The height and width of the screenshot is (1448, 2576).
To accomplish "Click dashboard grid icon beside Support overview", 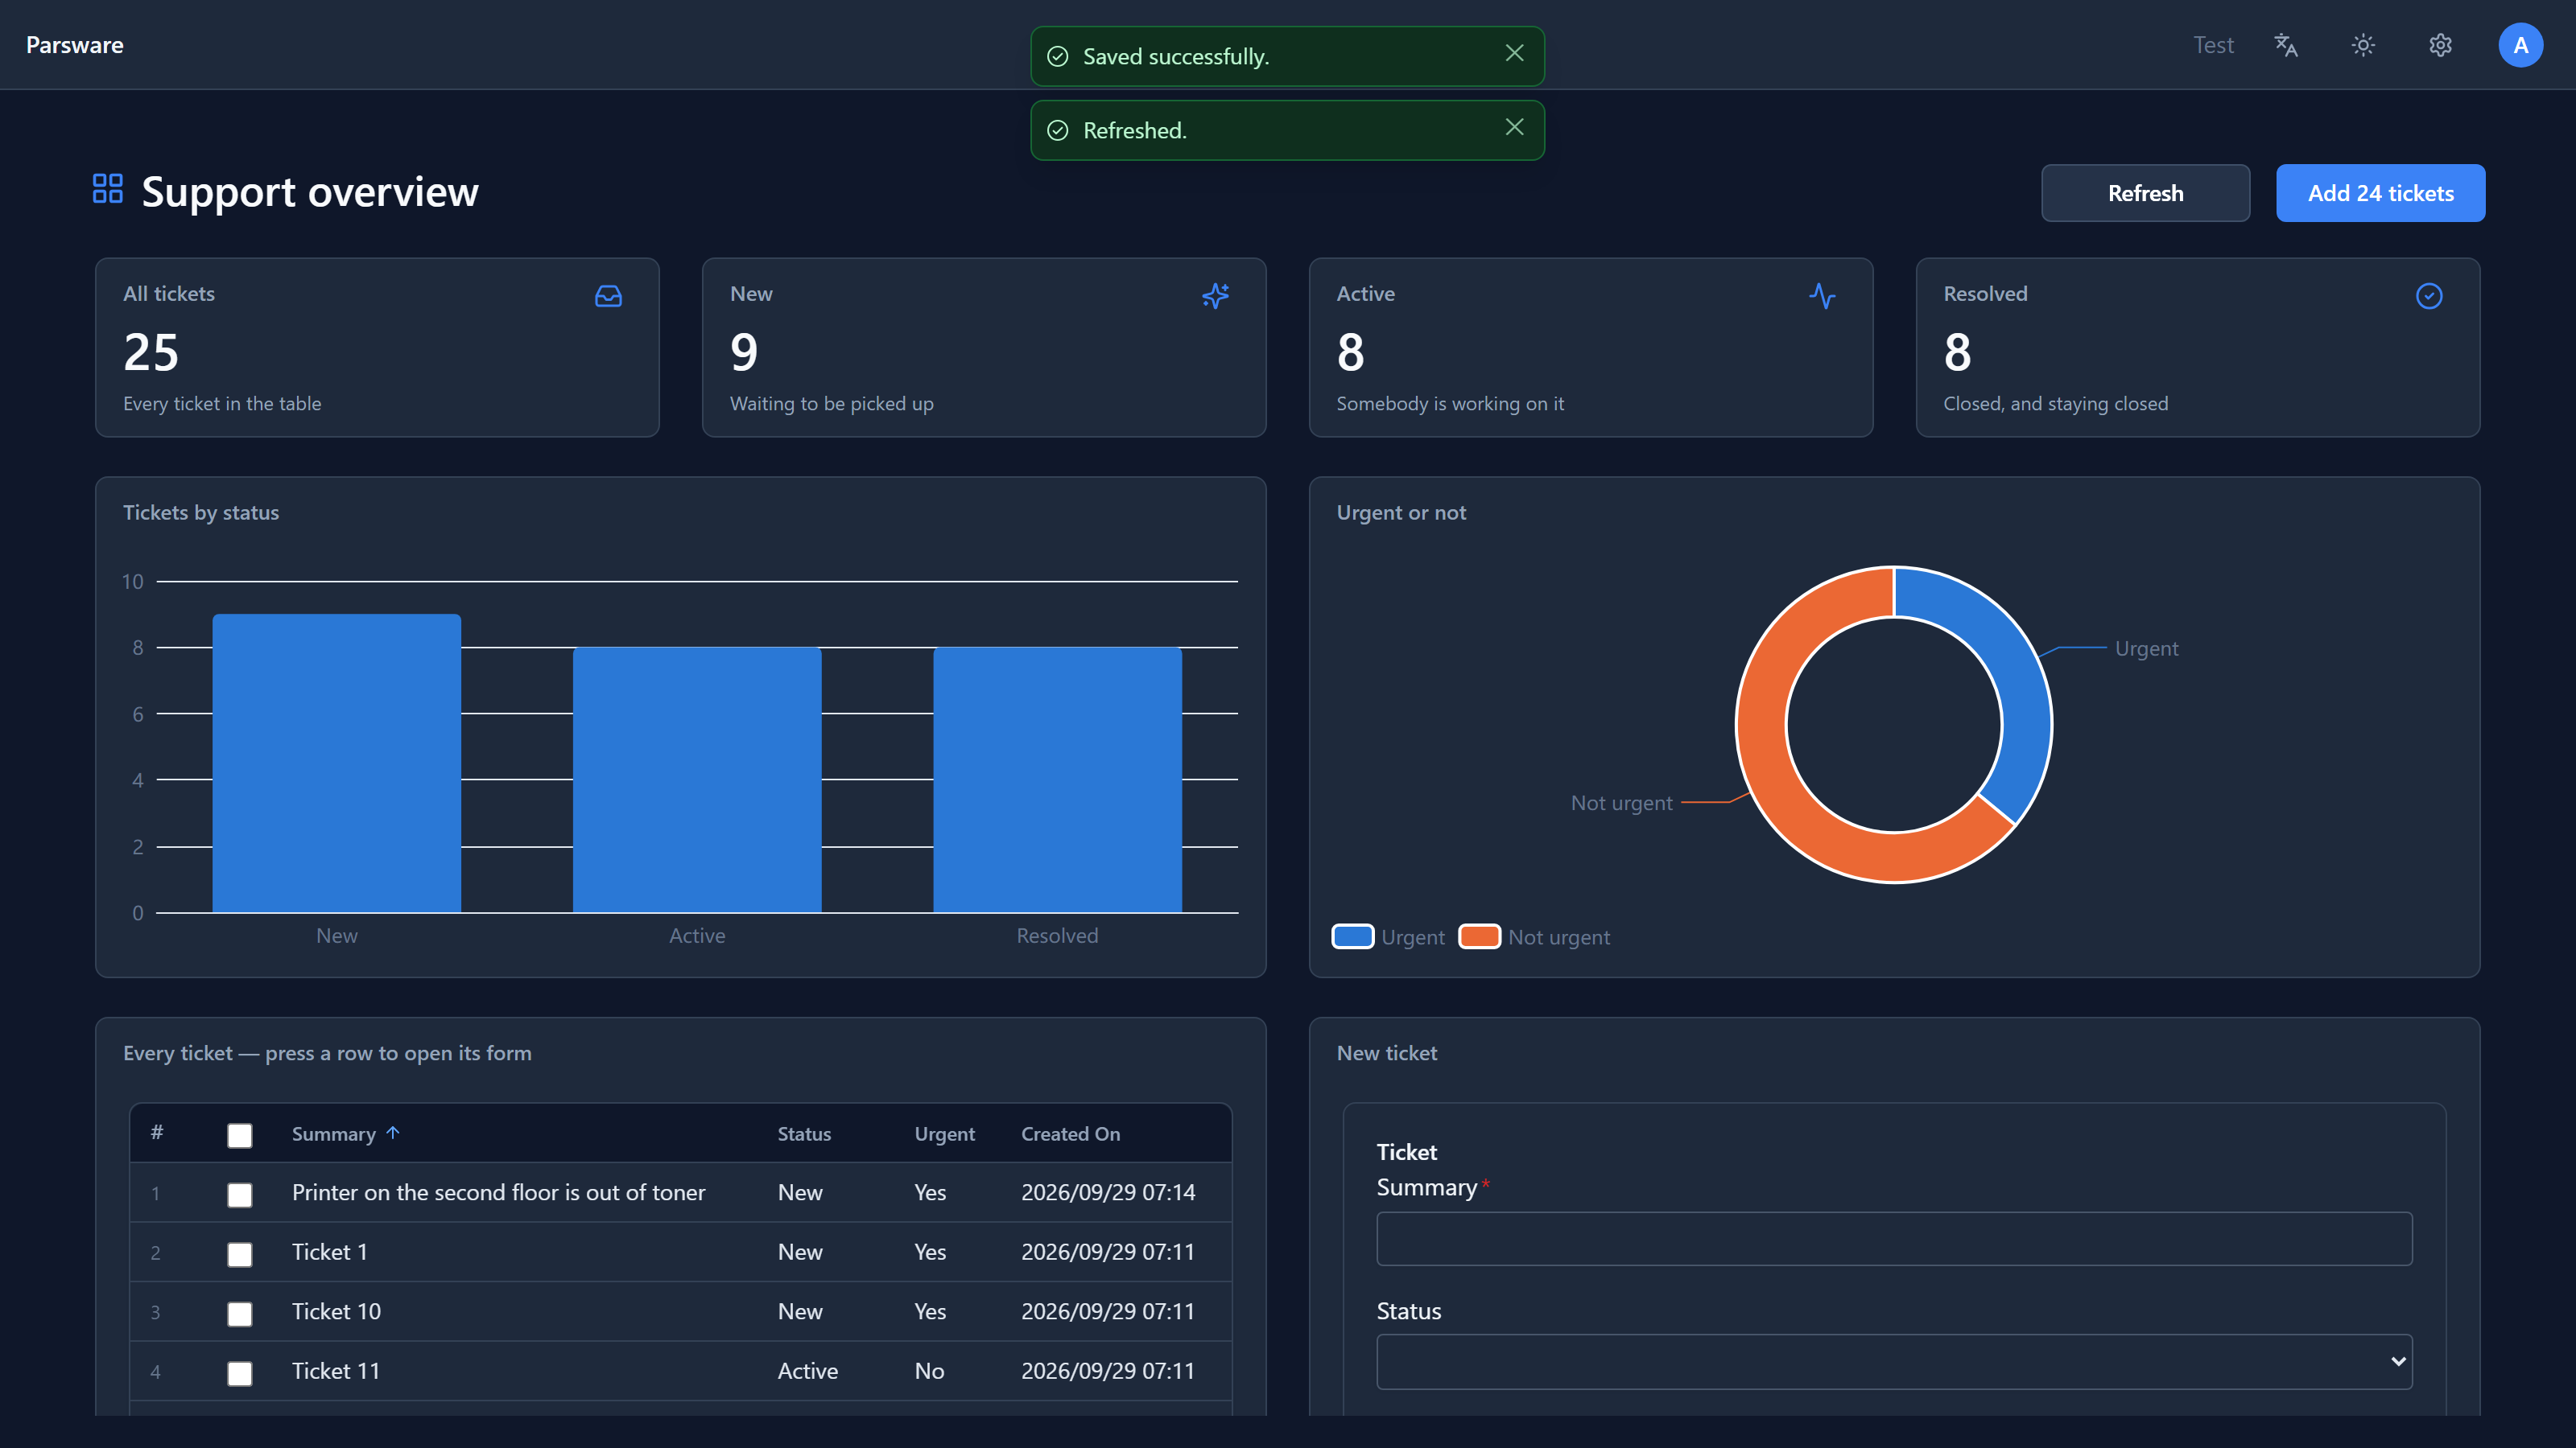I will [108, 189].
